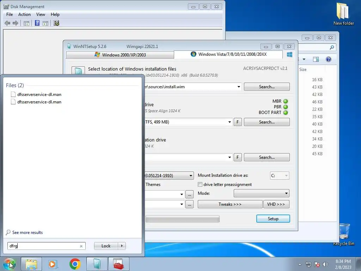Open the View menu
The height and width of the screenshot is (271, 361).
(41, 14)
